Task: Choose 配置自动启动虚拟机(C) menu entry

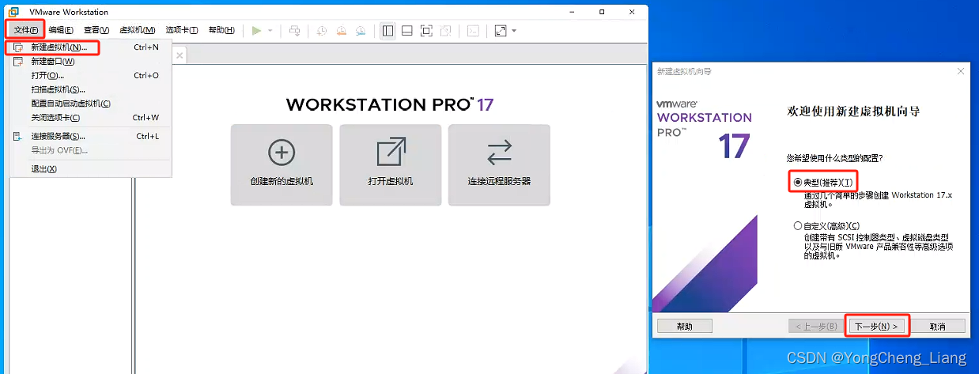Action: [x=89, y=104]
